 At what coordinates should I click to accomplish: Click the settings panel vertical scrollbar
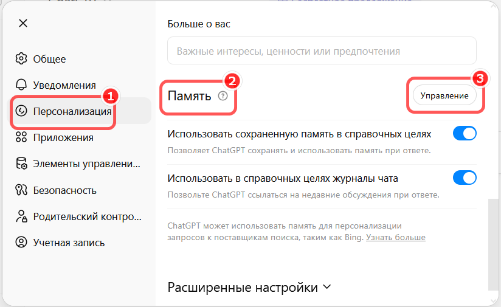494,243
